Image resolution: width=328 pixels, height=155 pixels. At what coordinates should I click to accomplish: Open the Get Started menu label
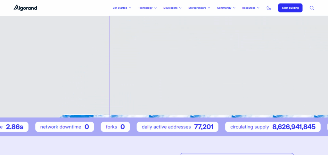point(120,8)
